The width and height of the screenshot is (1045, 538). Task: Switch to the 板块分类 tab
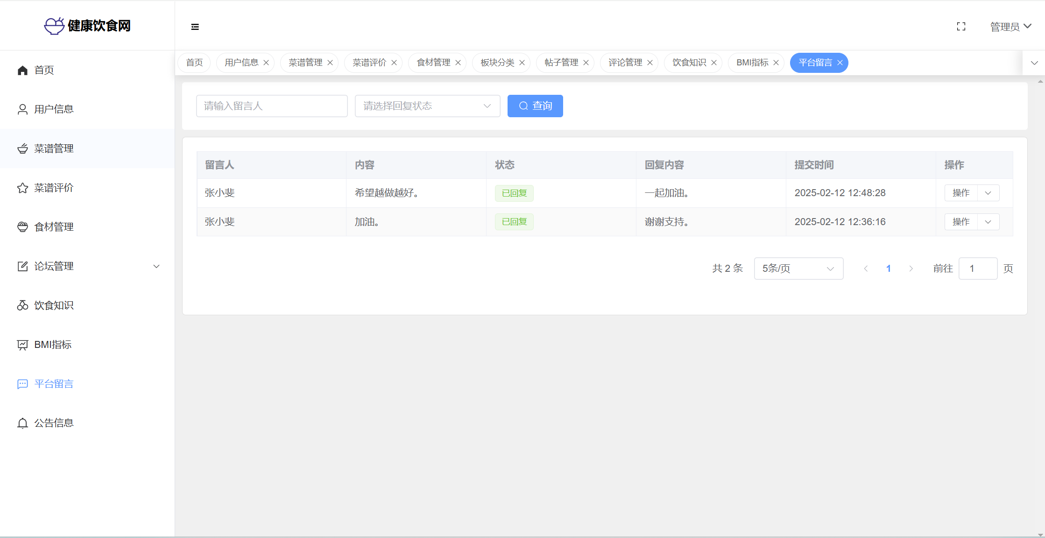[x=497, y=63]
